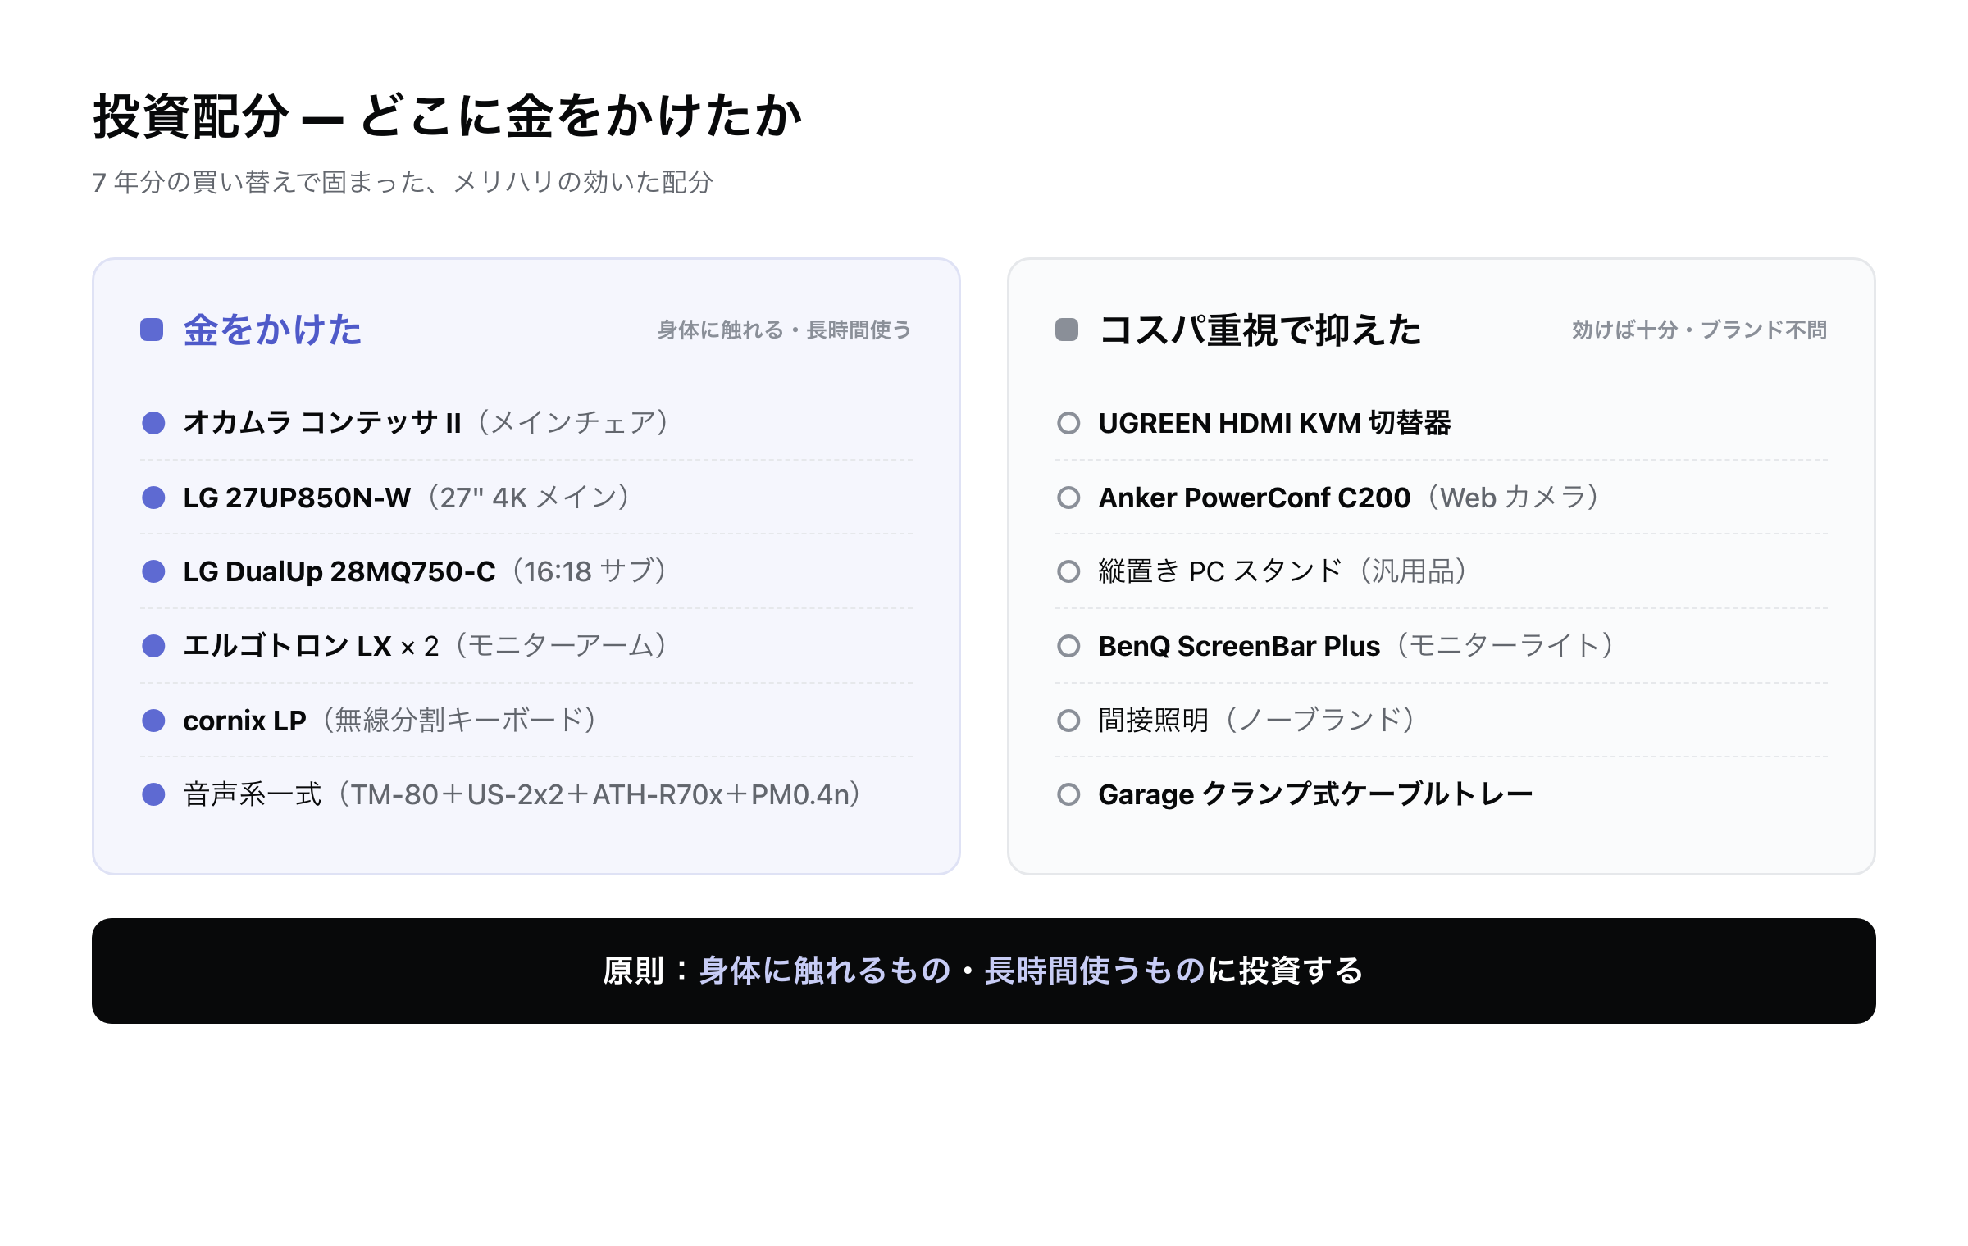Click the note 効けば十分・ブランド不問
Image resolution: width=1968 pixels, height=1246 pixels.
click(1699, 330)
